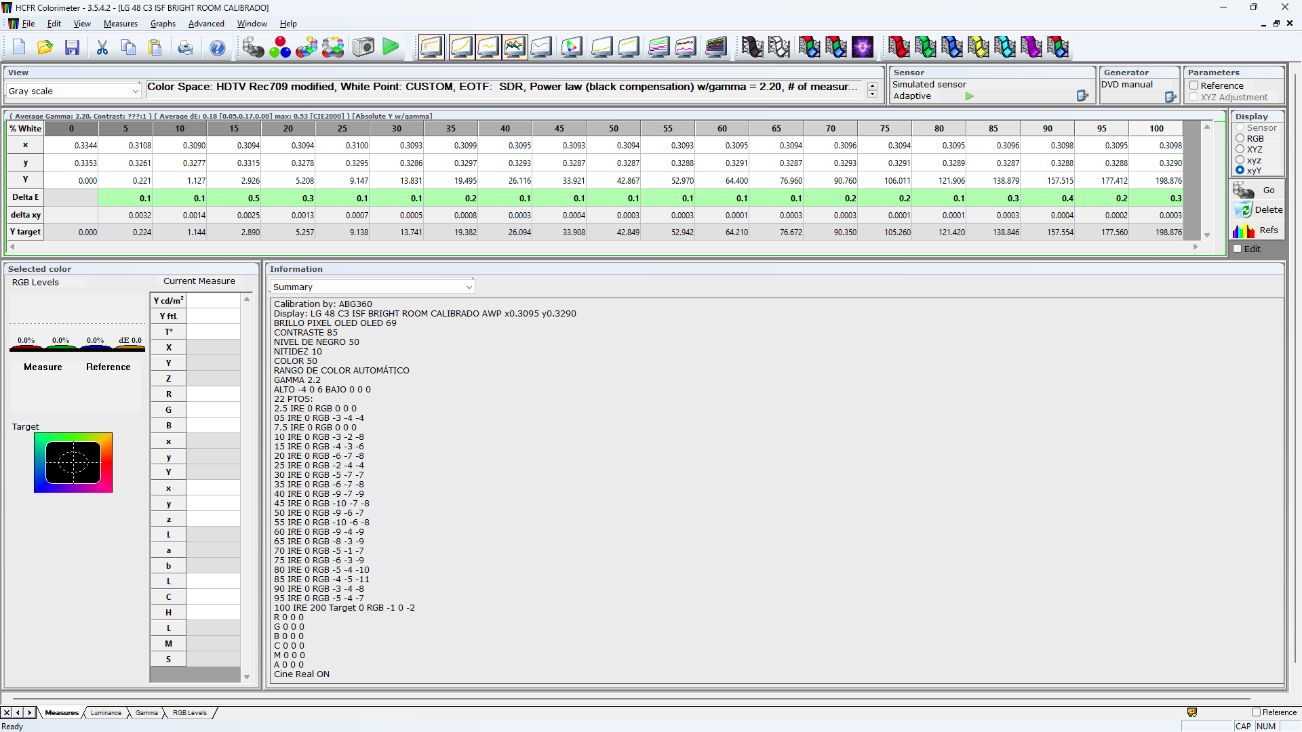Start the sensor with small green arrow

click(970, 96)
